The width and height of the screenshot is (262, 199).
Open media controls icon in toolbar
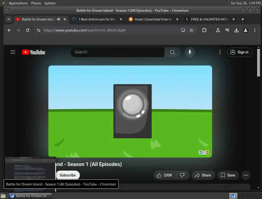point(227,30)
